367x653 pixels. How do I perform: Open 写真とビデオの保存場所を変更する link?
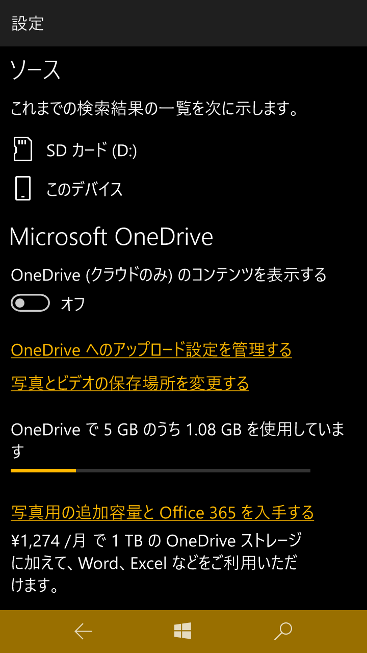point(130,383)
